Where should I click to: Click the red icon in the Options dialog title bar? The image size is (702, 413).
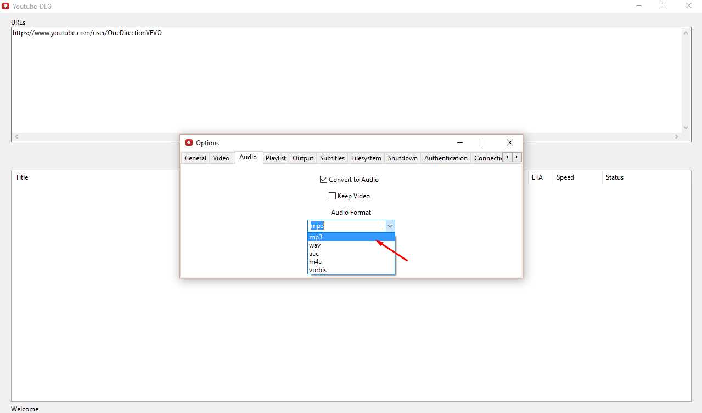click(189, 142)
